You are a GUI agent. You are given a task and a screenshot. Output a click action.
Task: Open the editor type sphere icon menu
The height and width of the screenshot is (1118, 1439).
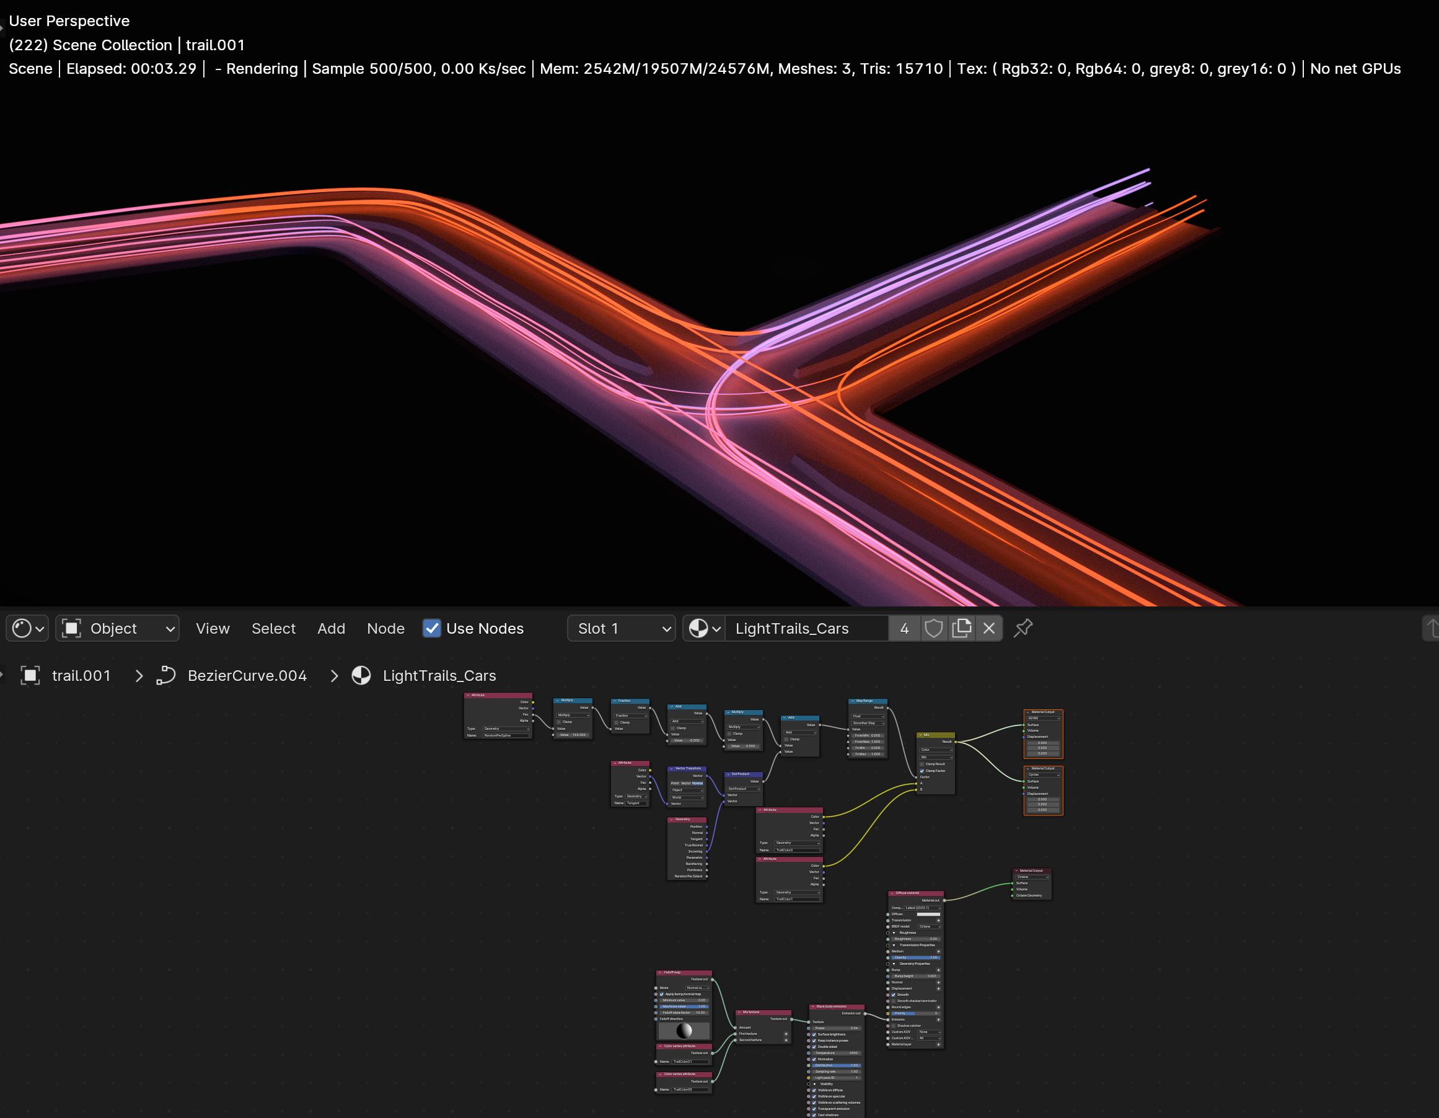(28, 628)
